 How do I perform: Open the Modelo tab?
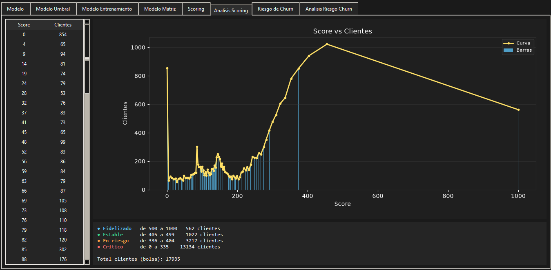(16, 9)
